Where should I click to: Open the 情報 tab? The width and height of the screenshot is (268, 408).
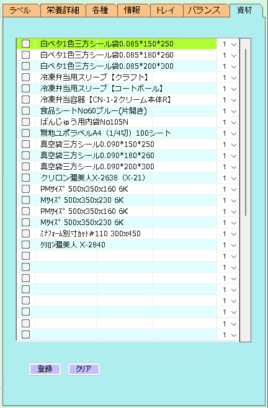click(x=132, y=11)
